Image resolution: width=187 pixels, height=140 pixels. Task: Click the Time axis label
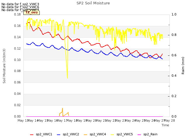[165, 125]
